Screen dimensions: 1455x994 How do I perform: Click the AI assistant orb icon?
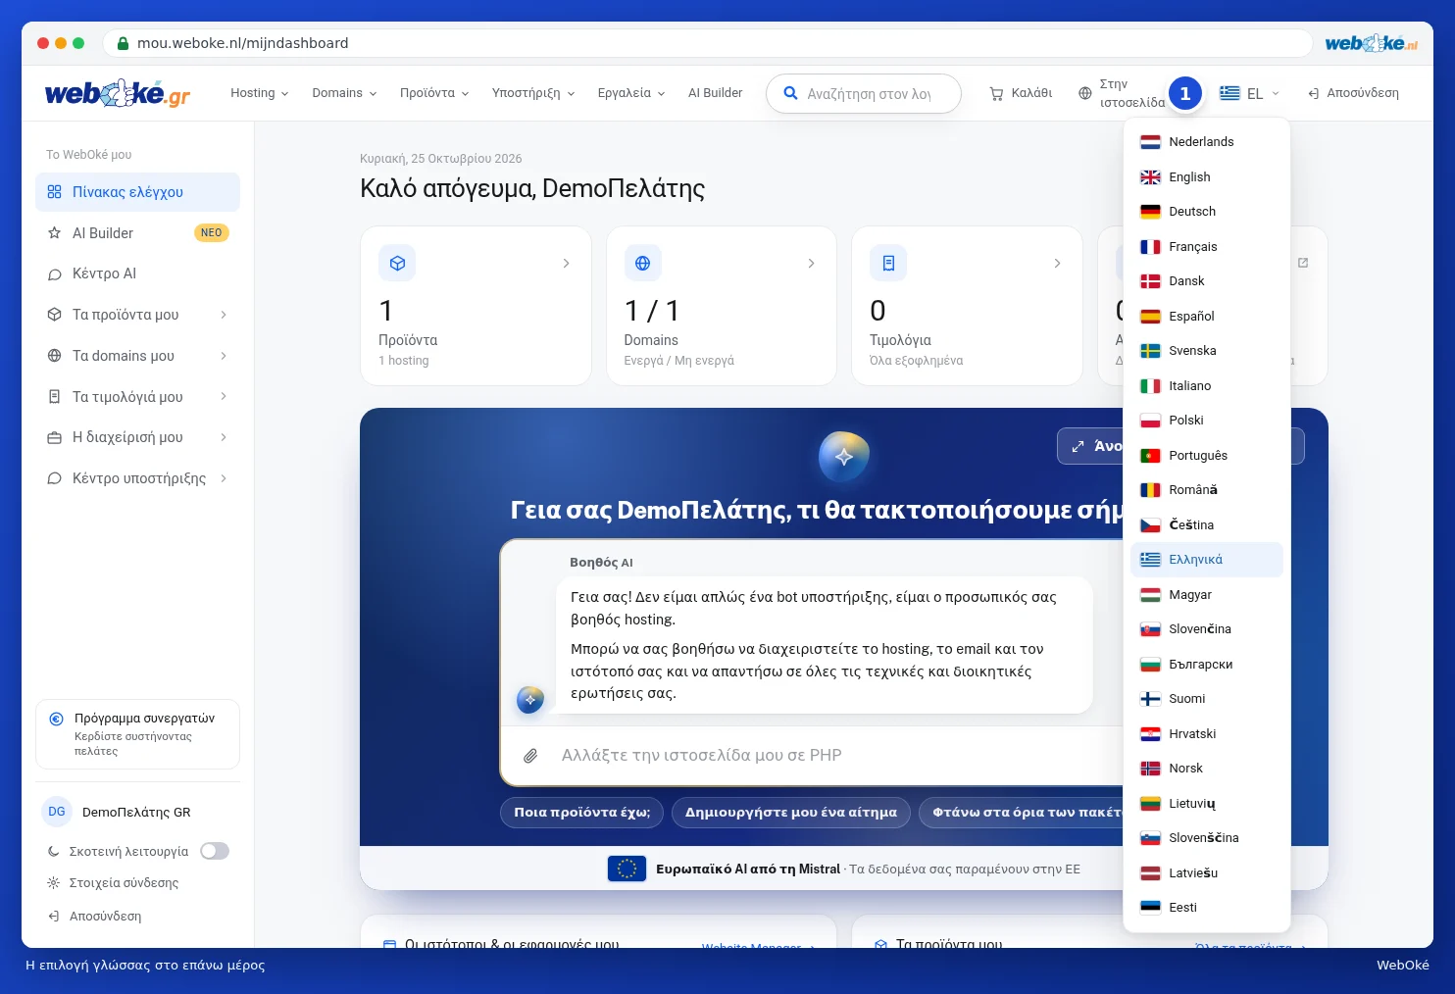point(843,456)
